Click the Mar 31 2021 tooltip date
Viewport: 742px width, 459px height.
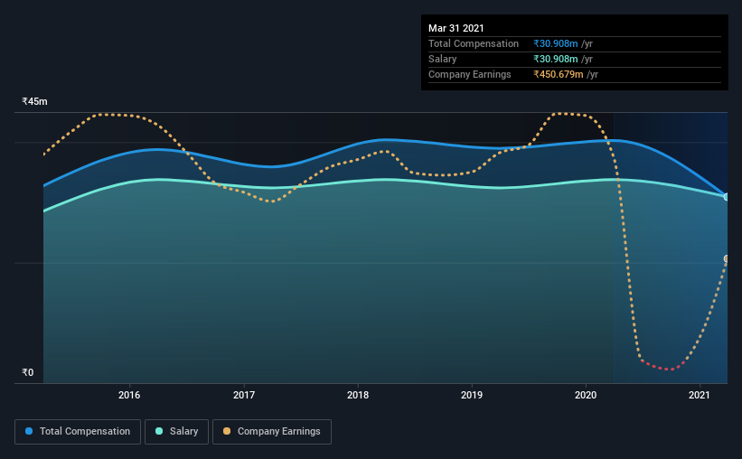click(x=456, y=28)
